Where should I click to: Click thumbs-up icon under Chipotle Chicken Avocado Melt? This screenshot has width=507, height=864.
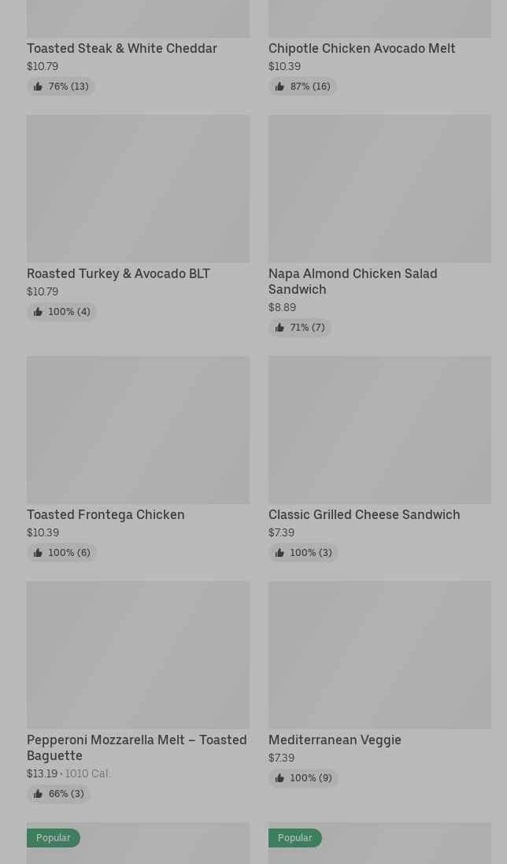click(279, 87)
